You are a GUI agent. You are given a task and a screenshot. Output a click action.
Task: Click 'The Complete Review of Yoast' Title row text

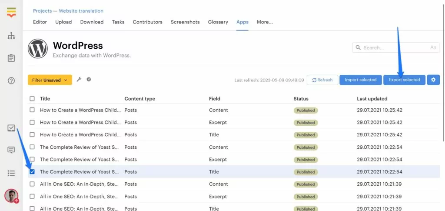tap(80, 171)
